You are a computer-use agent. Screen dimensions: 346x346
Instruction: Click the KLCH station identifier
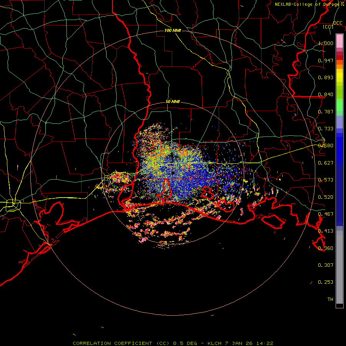[215, 343]
